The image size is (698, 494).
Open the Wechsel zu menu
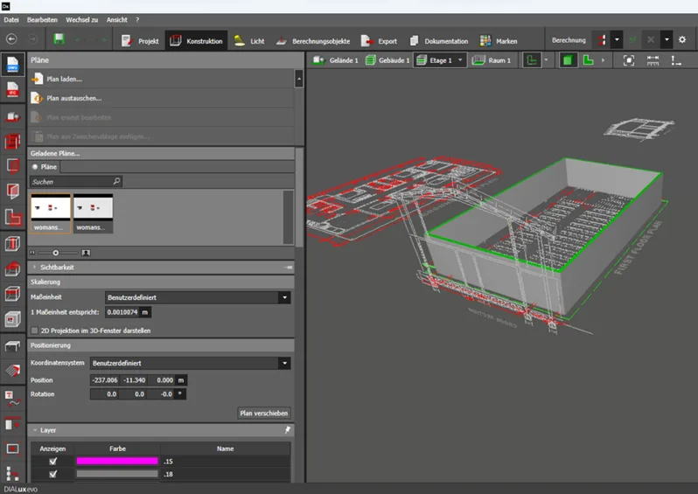(x=81, y=19)
